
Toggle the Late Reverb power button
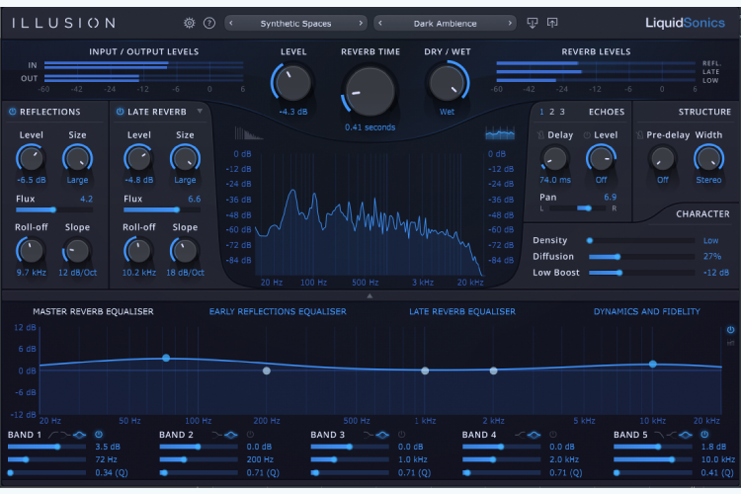(x=120, y=112)
